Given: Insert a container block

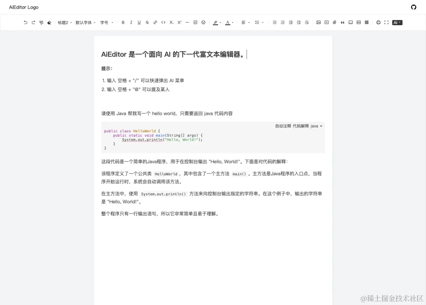Looking at the screenshot, I should click(x=351, y=22).
